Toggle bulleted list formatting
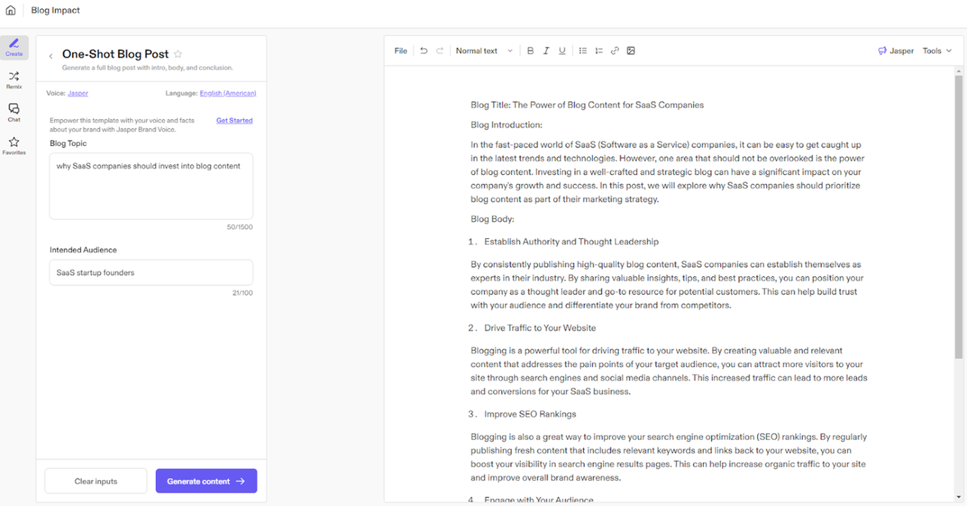 [x=583, y=51]
